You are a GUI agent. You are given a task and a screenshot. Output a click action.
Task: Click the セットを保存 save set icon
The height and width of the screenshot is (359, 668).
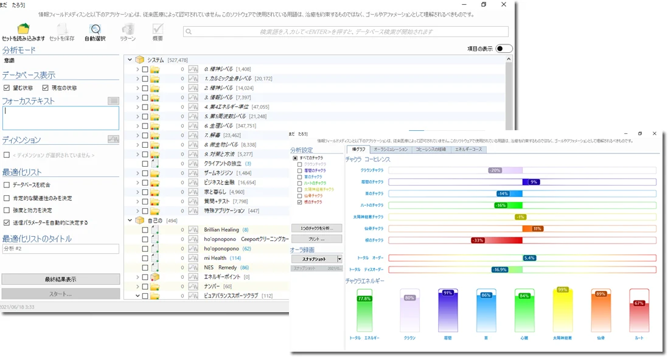(x=62, y=29)
